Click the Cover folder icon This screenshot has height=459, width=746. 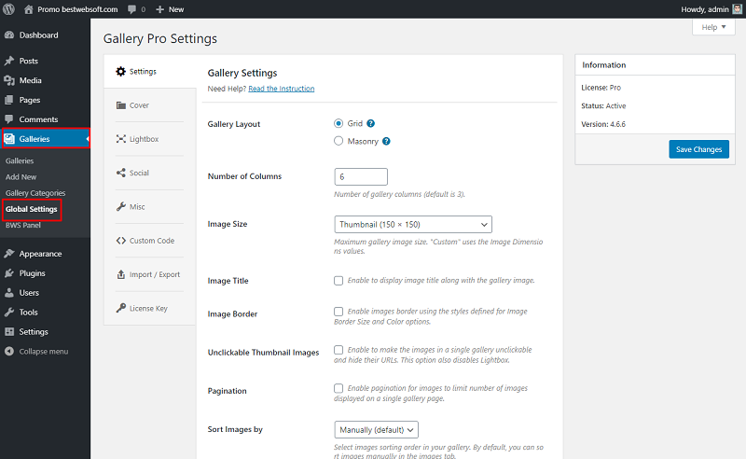(x=121, y=105)
